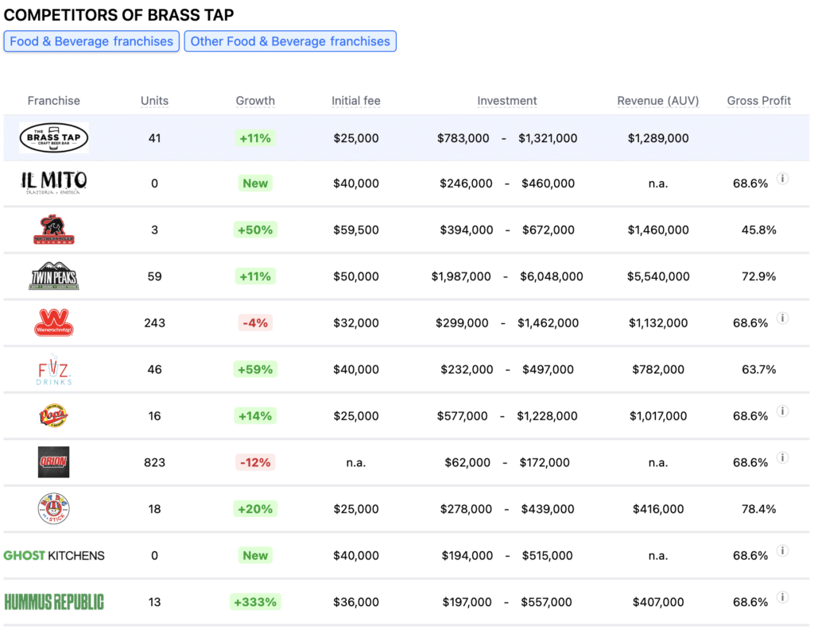Click the -4% growth badge
The image size is (814, 637).
point(255,322)
